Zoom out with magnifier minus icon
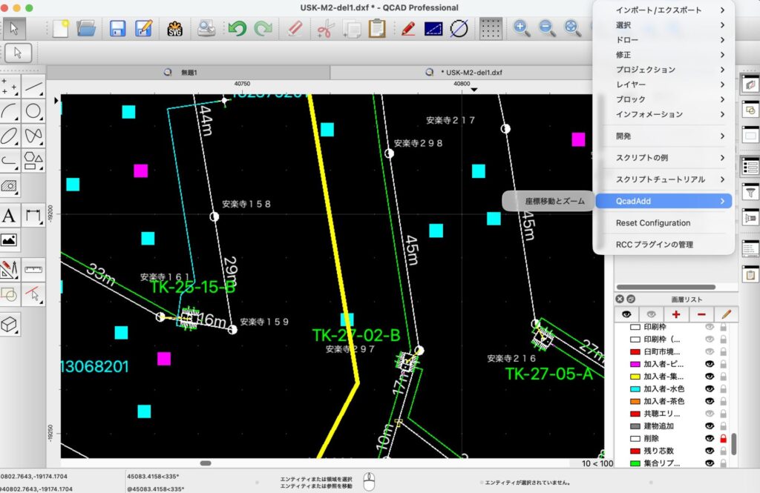760x493 pixels. (x=547, y=29)
